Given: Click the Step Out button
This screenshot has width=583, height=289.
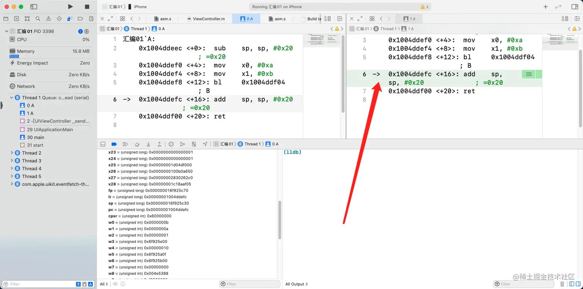Looking at the screenshot, I should (159, 144).
